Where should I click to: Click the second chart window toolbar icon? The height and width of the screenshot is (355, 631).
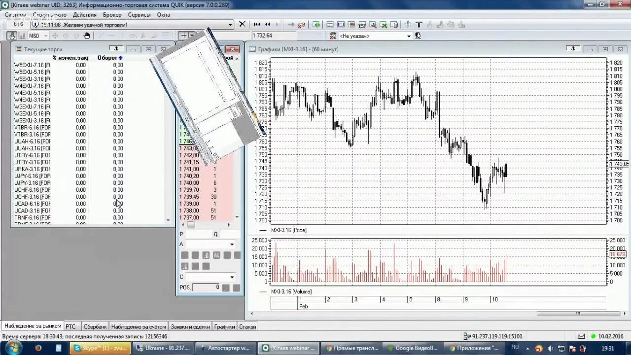pos(340,24)
